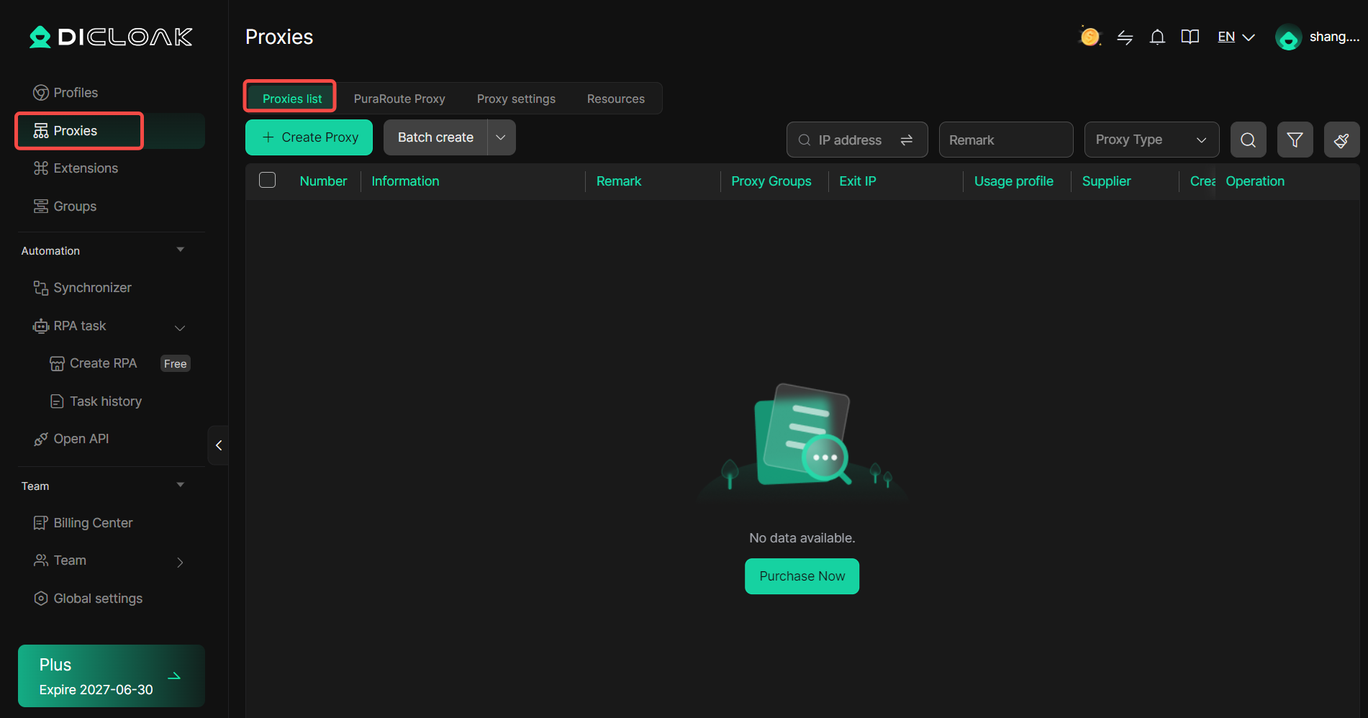Toggle the select-all checkbox in table header
This screenshot has height=718, width=1368.
point(267,181)
